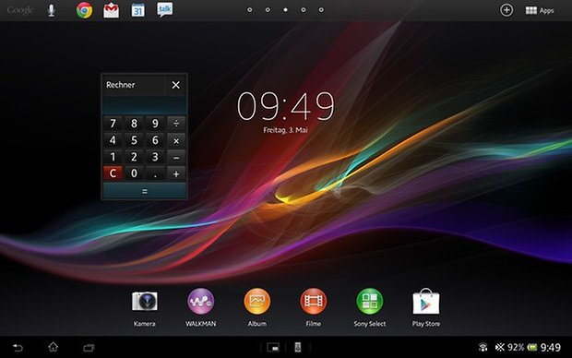The image size is (572, 358).
Task: Tap calculator digit 5
Action: (x=134, y=140)
